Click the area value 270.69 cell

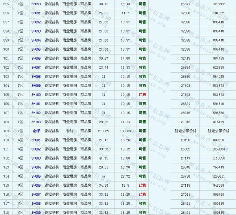(x=103, y=131)
